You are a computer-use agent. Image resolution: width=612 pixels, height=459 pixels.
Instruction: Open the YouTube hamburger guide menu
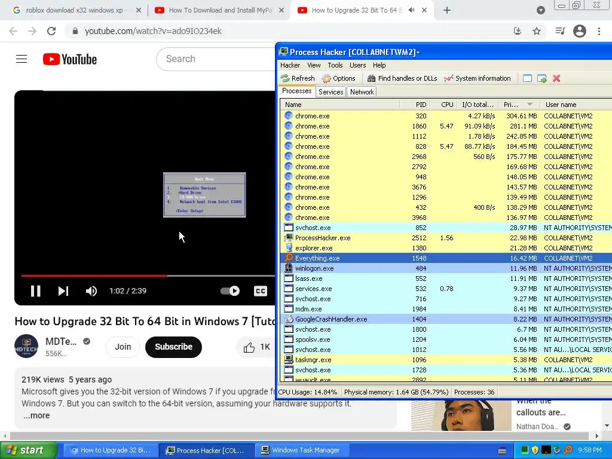tap(22, 59)
